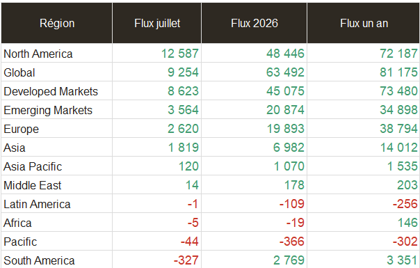Select Africa one-year flux value 146

click(x=407, y=223)
